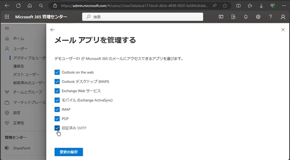Image resolution: width=290 pixels, height=160 pixels.
Task: Go back with panel back arrow
Action: (53, 30)
